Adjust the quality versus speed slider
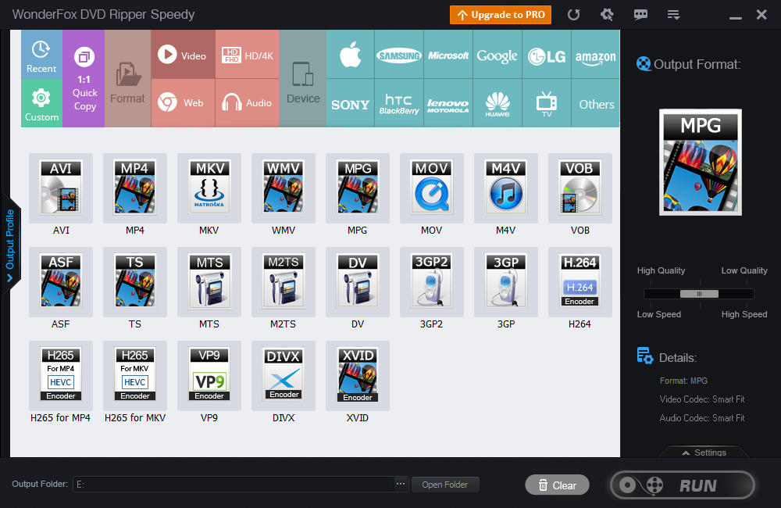This screenshot has width=781, height=508. pos(697,293)
